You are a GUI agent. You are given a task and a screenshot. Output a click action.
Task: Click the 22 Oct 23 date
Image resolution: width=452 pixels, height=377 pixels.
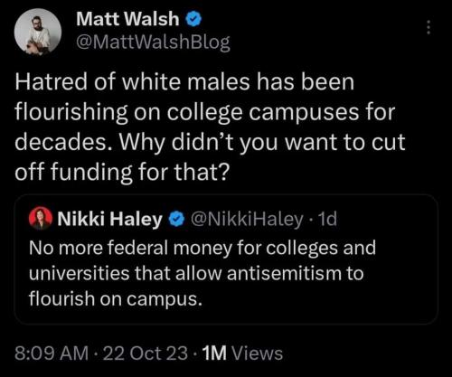pyautogui.click(x=146, y=353)
